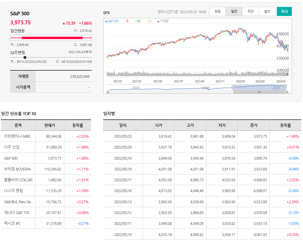
Task: Select the 2022/05/11 date cell
Action: [x=123, y=223]
